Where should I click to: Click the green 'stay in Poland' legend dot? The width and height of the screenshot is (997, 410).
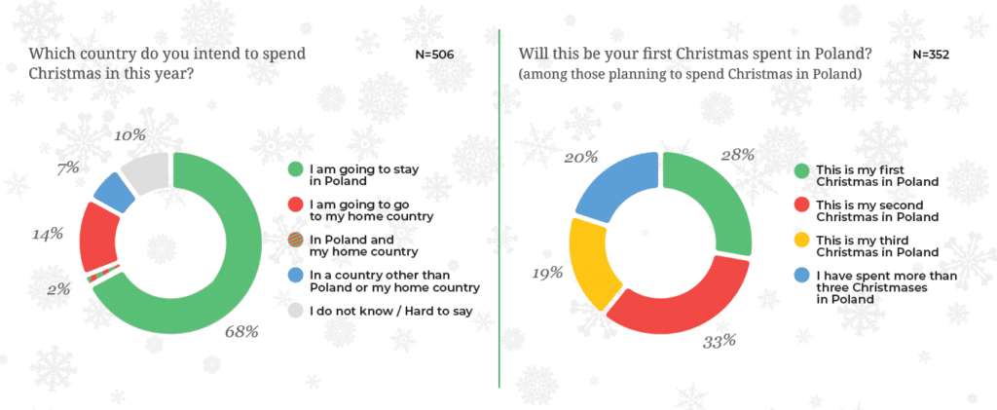coord(296,169)
